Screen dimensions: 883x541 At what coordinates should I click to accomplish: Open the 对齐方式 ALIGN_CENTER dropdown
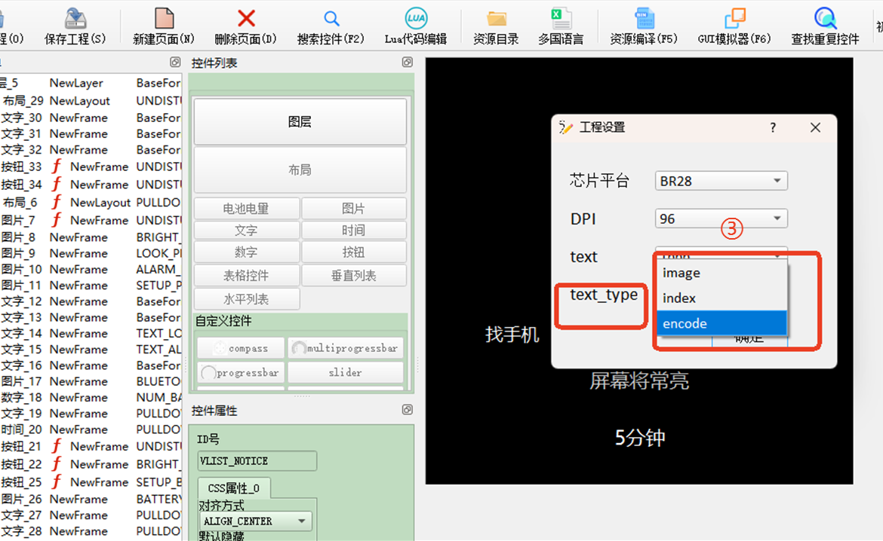(x=254, y=521)
